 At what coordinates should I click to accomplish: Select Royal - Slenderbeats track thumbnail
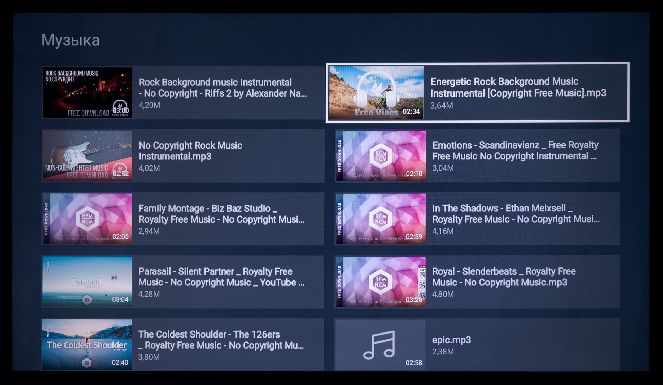point(381,282)
